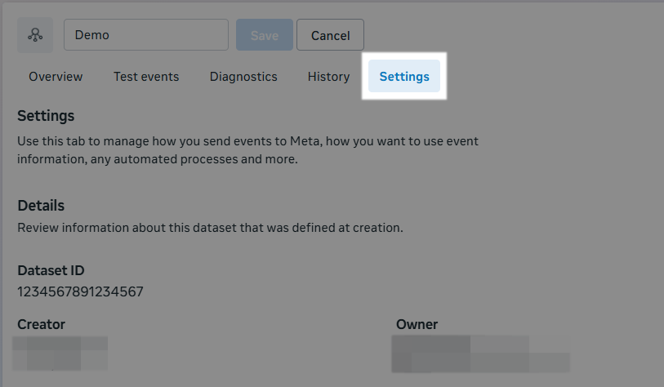
Task: Open the Test events tab
Action: point(146,77)
